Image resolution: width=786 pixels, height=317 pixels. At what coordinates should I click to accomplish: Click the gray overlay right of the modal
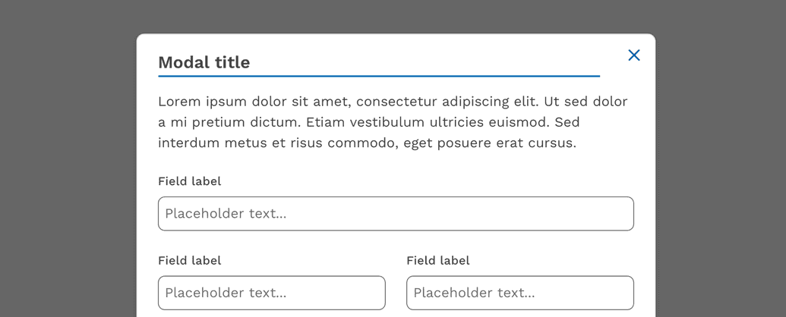point(720,167)
